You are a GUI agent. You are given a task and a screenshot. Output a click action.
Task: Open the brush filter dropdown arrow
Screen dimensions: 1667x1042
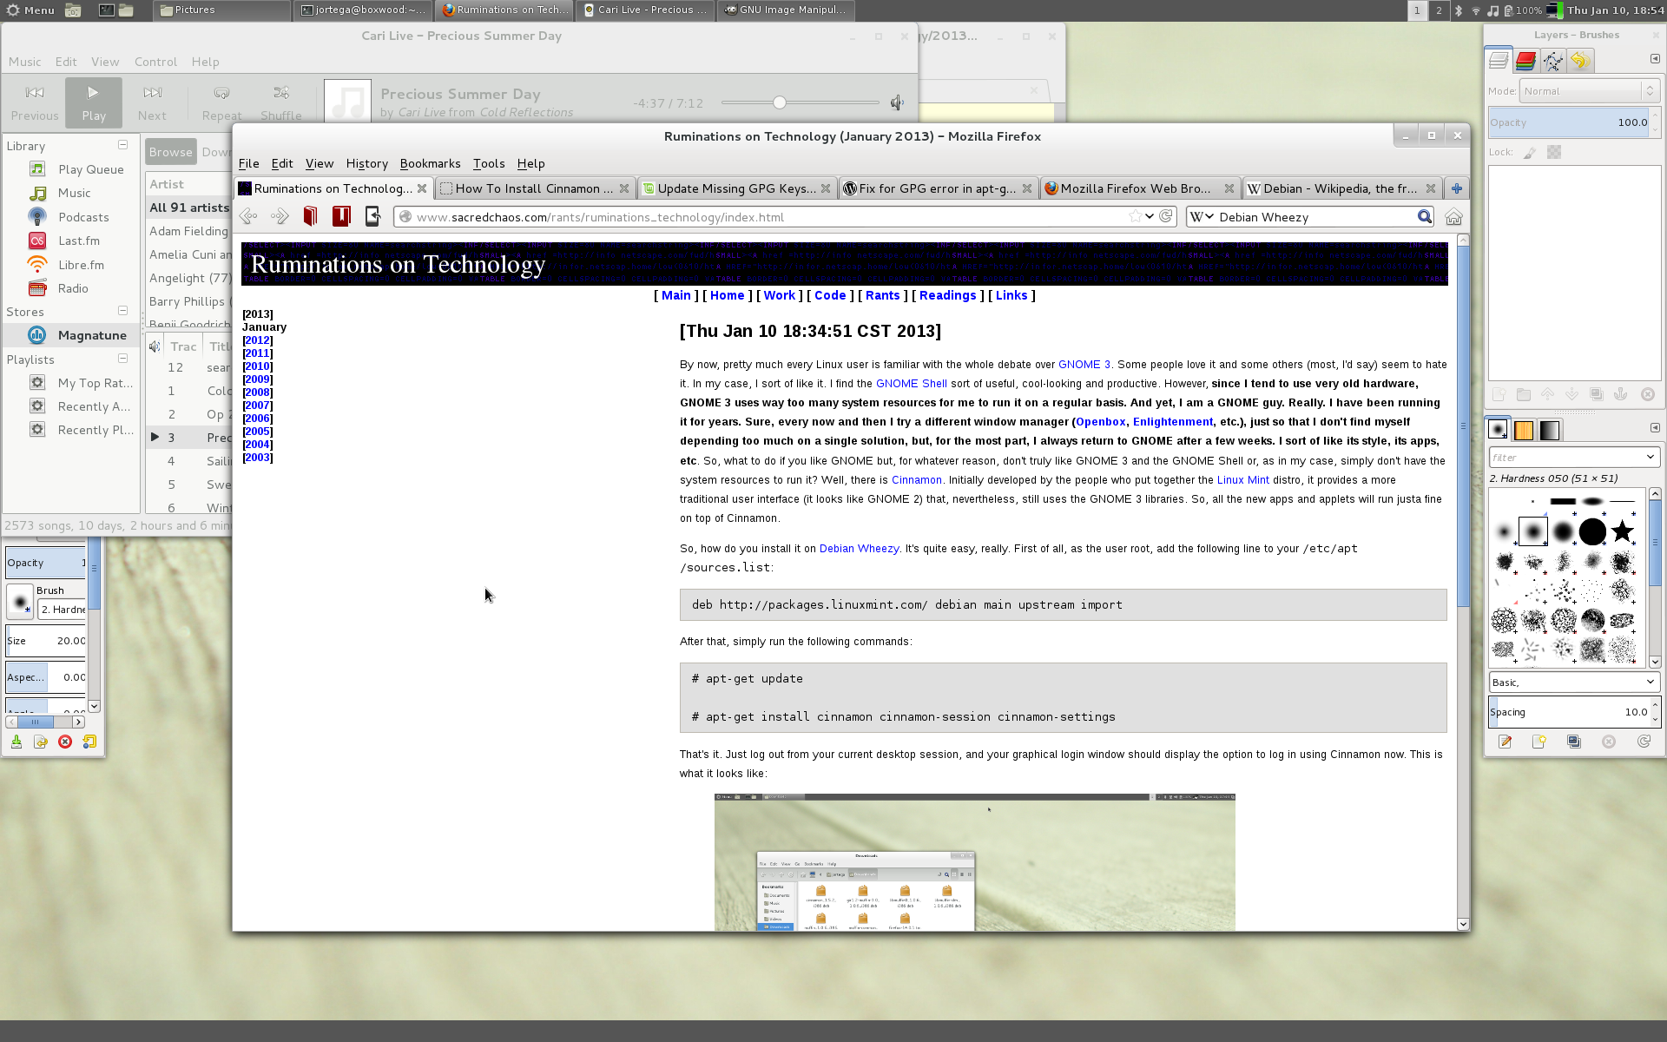point(1650,457)
